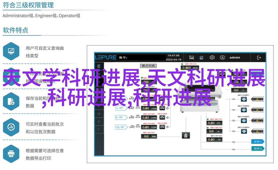Click the BR1-SIC101 tag label

click(149, 133)
